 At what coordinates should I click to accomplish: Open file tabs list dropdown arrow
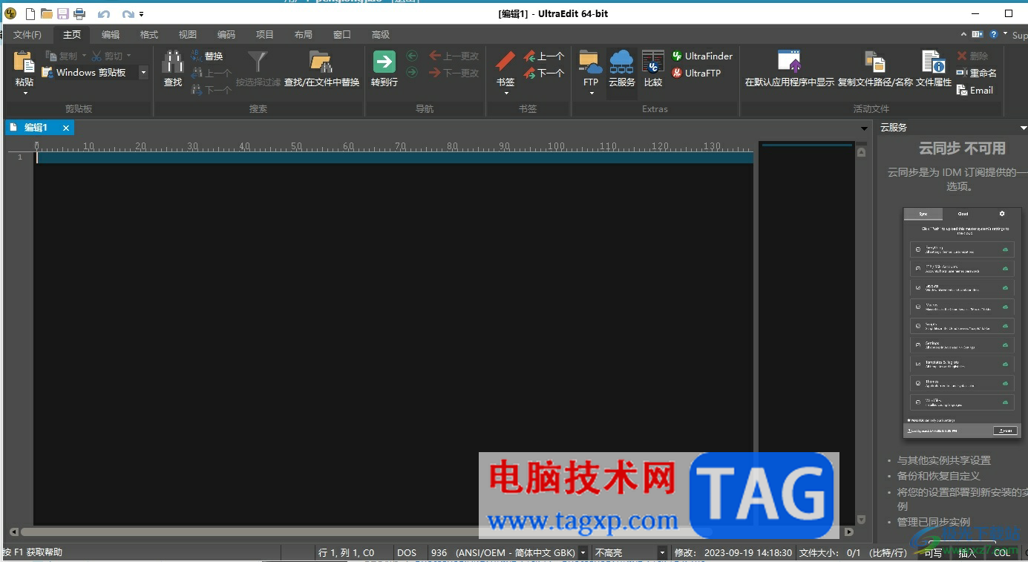click(863, 128)
